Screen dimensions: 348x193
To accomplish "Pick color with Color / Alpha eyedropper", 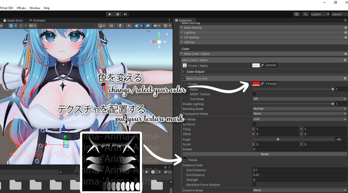I will 262,65.
